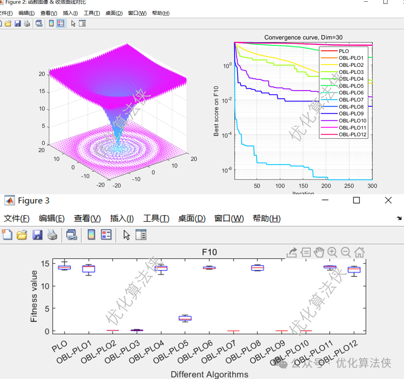The height and width of the screenshot is (379, 404).
Task: Print icon in Figure 2 toolbar
Action: (x=27, y=23)
